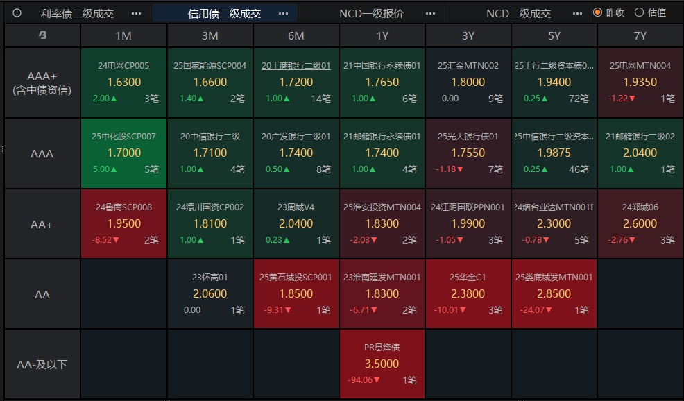Select the AAA rating row label

pos(42,153)
